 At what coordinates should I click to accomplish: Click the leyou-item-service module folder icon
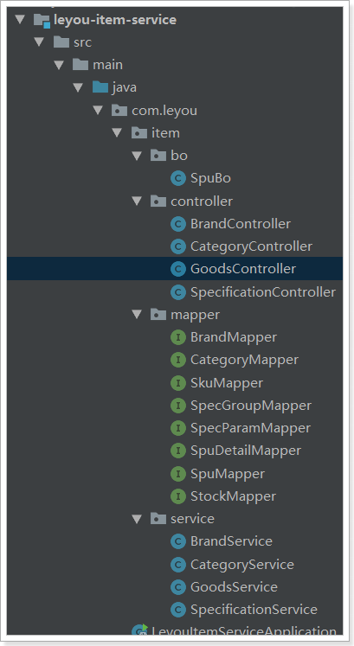(x=42, y=20)
